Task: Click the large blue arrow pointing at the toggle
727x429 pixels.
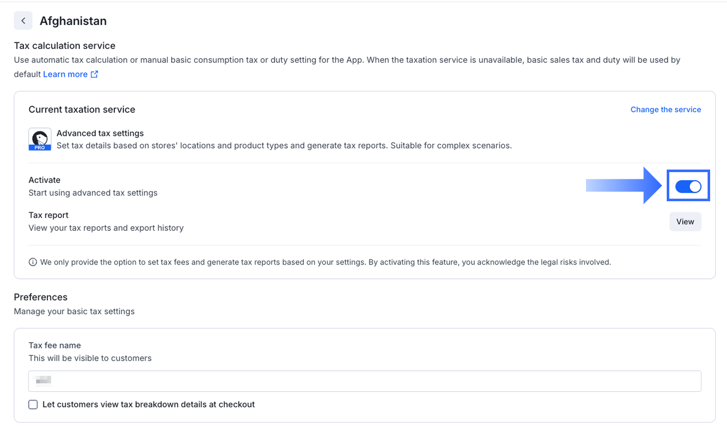Action: (x=624, y=185)
